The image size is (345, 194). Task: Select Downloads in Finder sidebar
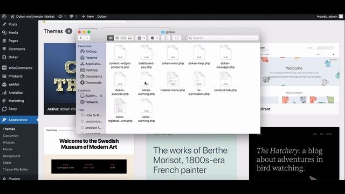coord(91,82)
